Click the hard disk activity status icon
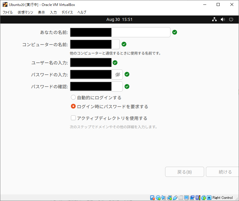Screen dimensions: 239x201 pyautogui.click(x=152, y=197)
